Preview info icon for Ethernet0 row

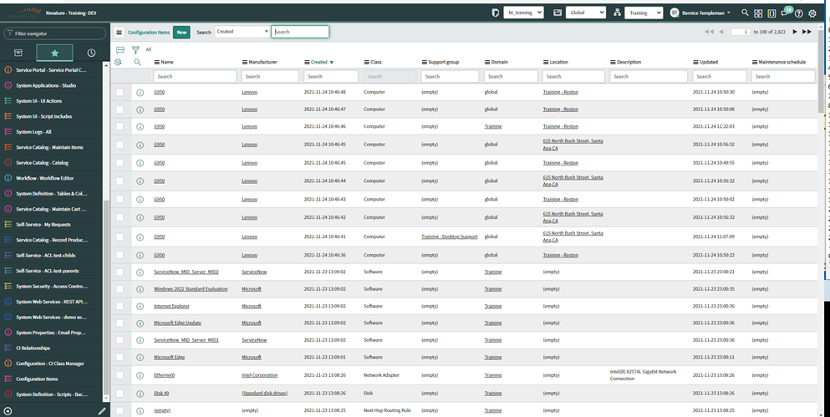coord(140,375)
